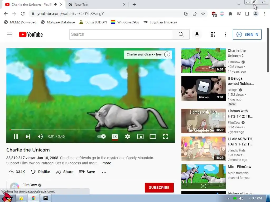The width and height of the screenshot is (270, 202).
Task: Click the 'Charlie the Unicorn 2' title
Action: [x=237, y=53]
